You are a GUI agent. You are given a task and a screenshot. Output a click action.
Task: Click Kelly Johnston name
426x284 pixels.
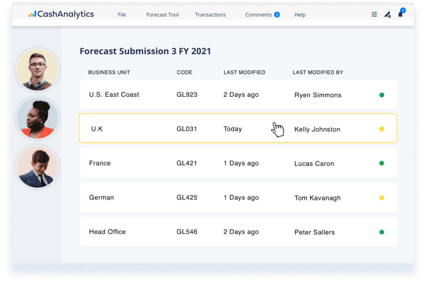tap(317, 129)
